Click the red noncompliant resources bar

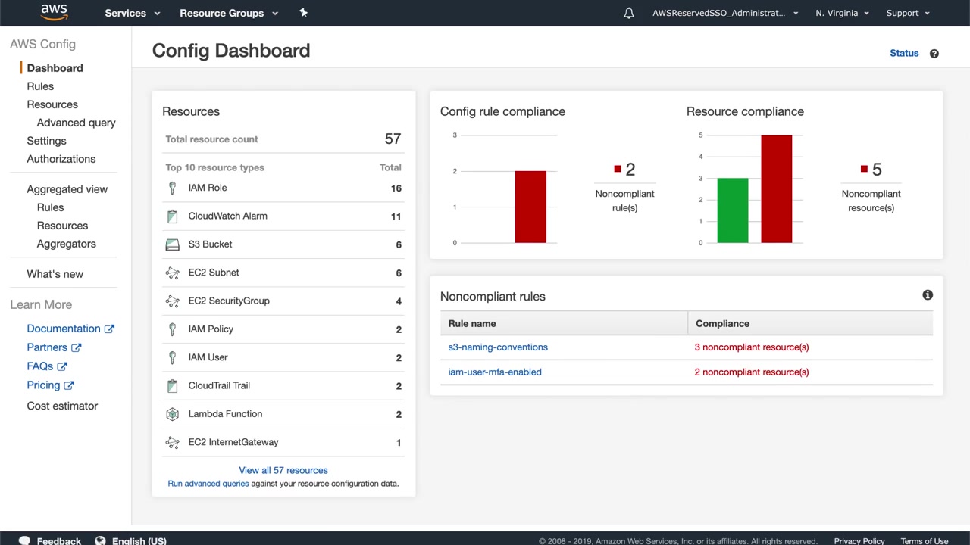(x=776, y=189)
